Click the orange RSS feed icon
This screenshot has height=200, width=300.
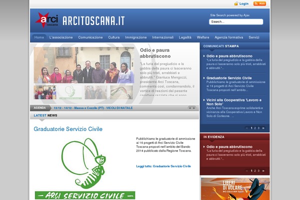[259, 3]
